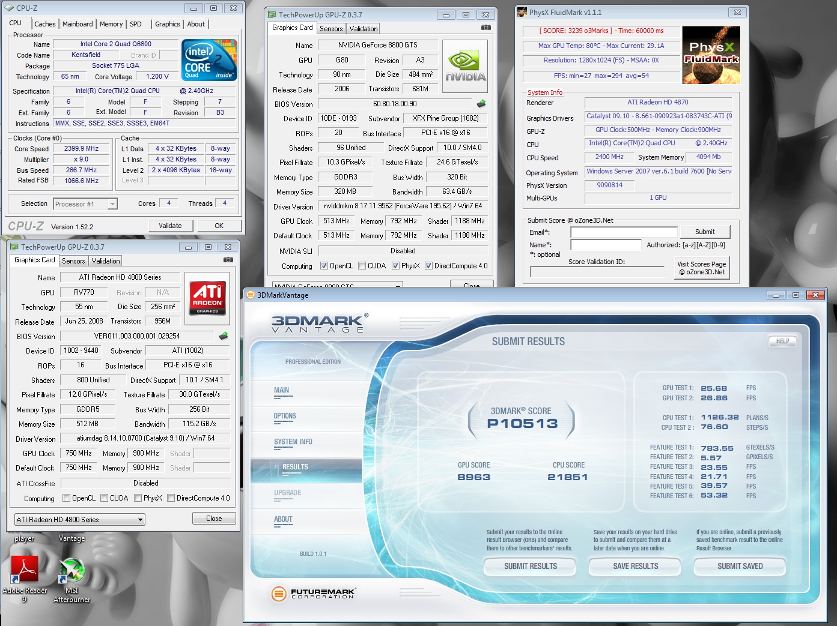Click the Core Speed 2399.9 MHz field in CPU-Z
Screen dimensions: 837x626
tap(82, 149)
